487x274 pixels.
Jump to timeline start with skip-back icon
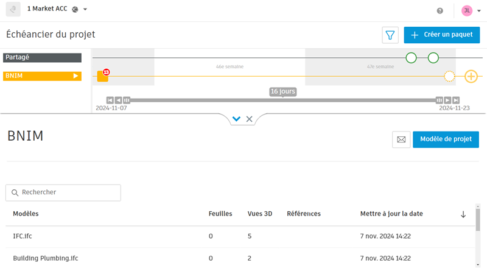[x=110, y=100]
